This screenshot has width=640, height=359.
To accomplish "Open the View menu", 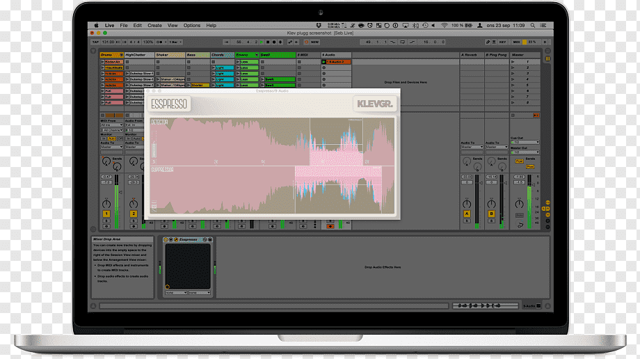I will [173, 25].
